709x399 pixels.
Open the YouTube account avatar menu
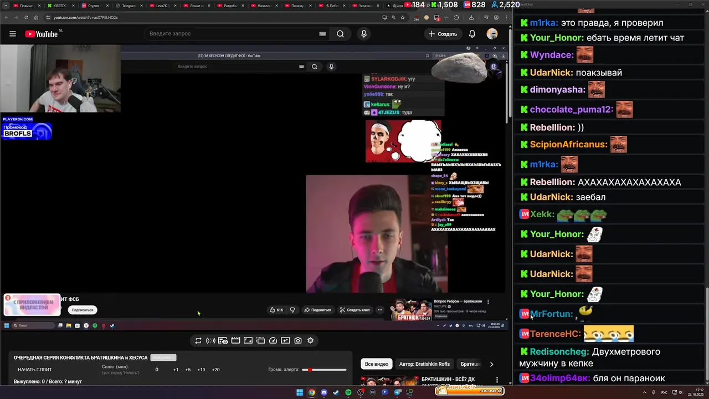tap(492, 34)
